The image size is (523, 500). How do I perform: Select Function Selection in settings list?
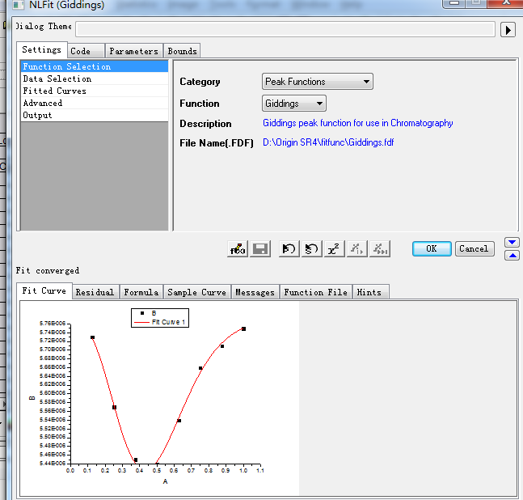pyautogui.click(x=95, y=66)
